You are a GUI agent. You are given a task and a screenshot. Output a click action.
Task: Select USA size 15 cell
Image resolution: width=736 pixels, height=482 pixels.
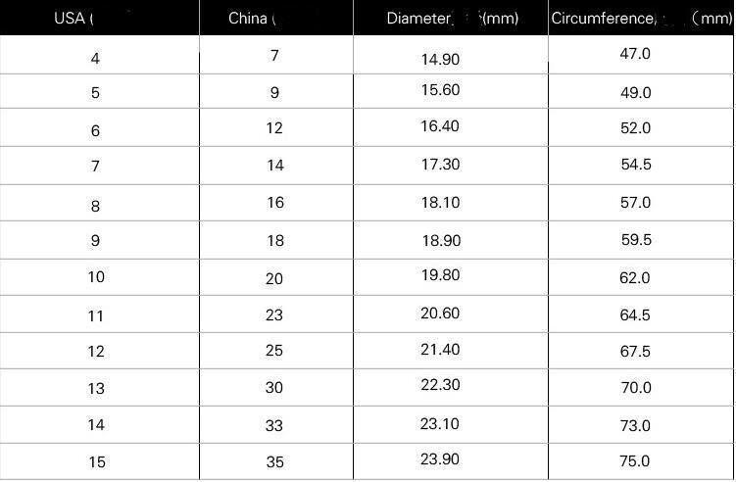[x=96, y=462]
